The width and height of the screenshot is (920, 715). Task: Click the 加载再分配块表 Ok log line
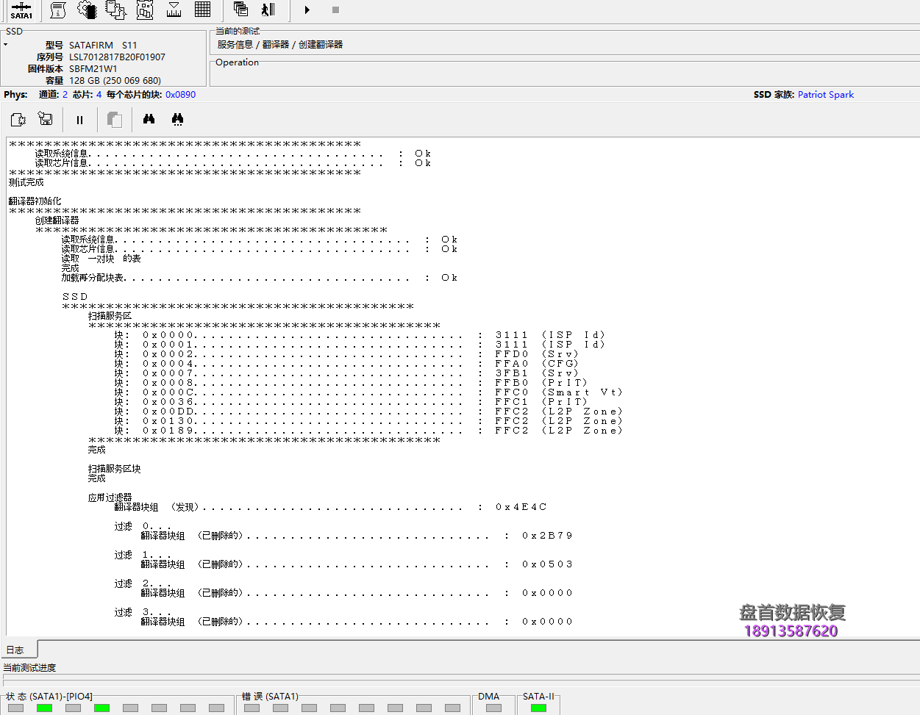[x=259, y=278]
